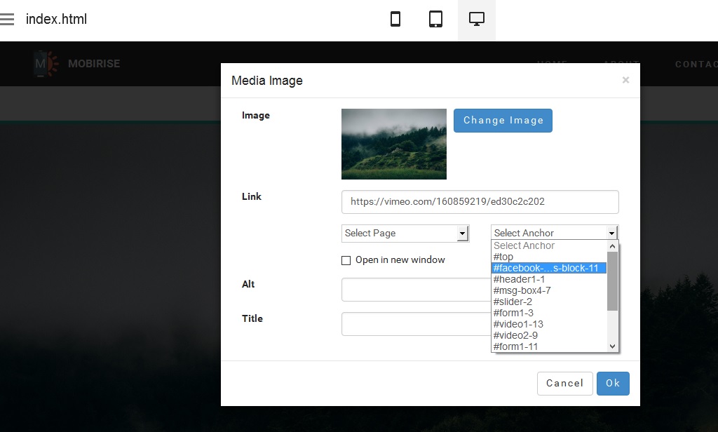Select the '#video1-13' anchor option
This screenshot has width=718, height=432.
click(518, 323)
